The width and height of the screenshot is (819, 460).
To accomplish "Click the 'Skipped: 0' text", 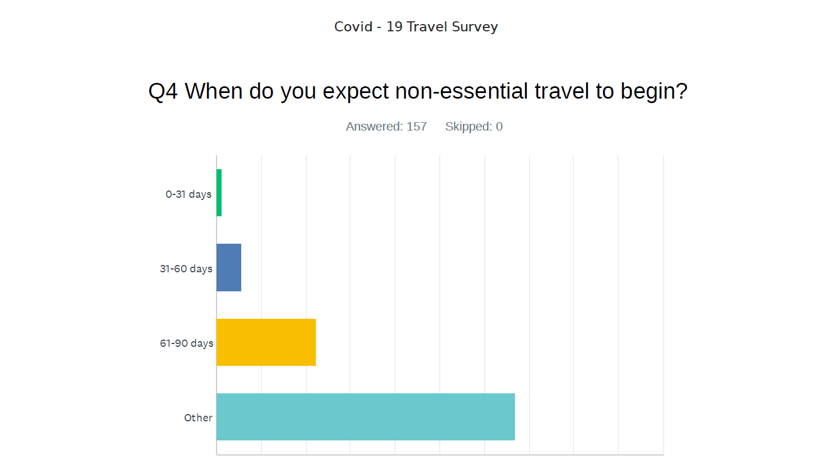I will [x=474, y=127].
